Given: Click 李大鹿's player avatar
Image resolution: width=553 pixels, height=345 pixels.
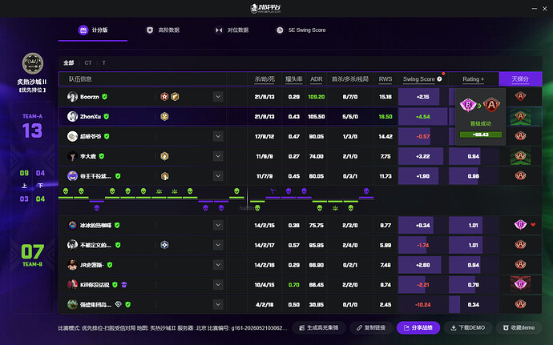Looking at the screenshot, I should point(72,156).
